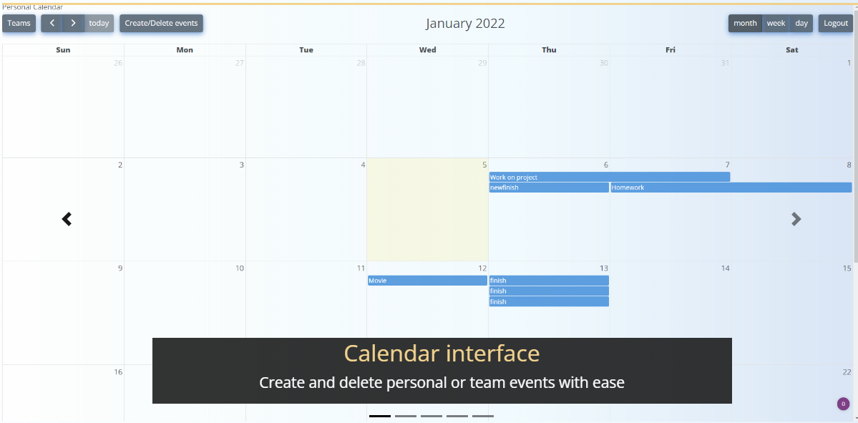Jump to today with the today button
This screenshot has height=423, width=858.
(99, 23)
